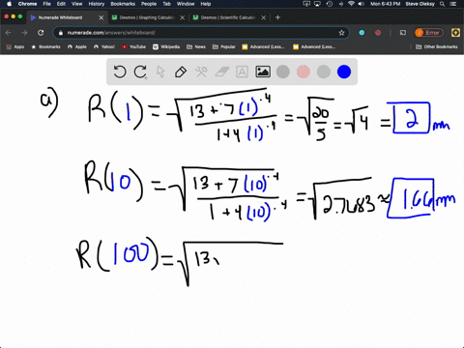Open the Window menu
The height and width of the screenshot is (348, 464).
coord(186,4)
